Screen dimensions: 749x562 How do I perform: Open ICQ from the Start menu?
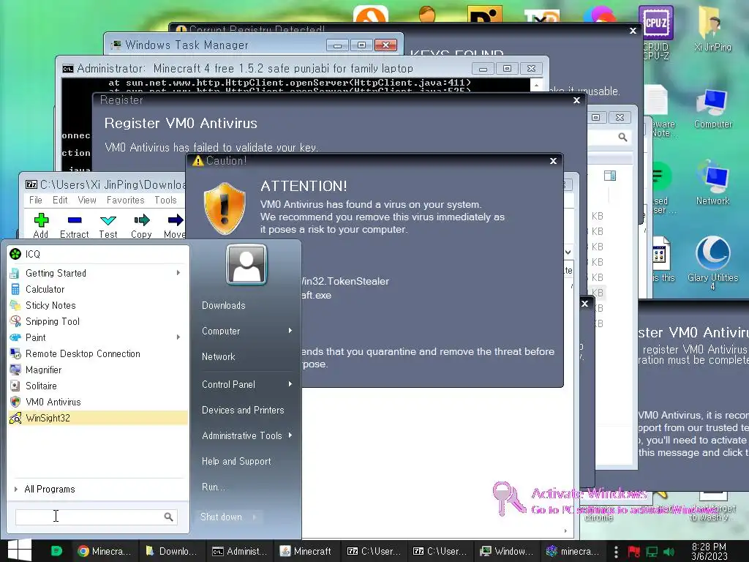click(x=98, y=254)
